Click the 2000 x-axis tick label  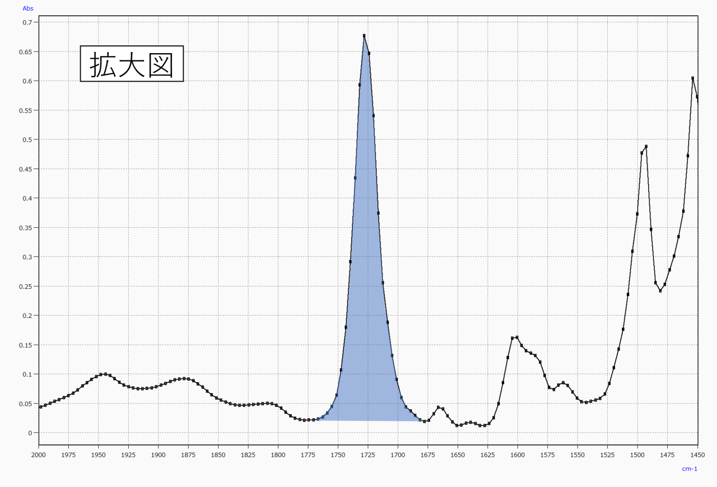tap(39, 455)
